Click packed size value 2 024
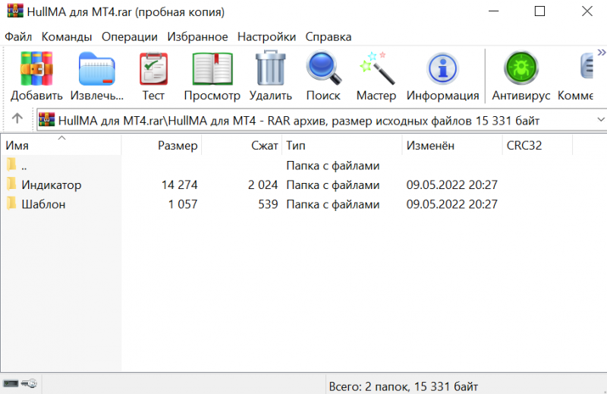The width and height of the screenshot is (607, 394). pos(263,184)
